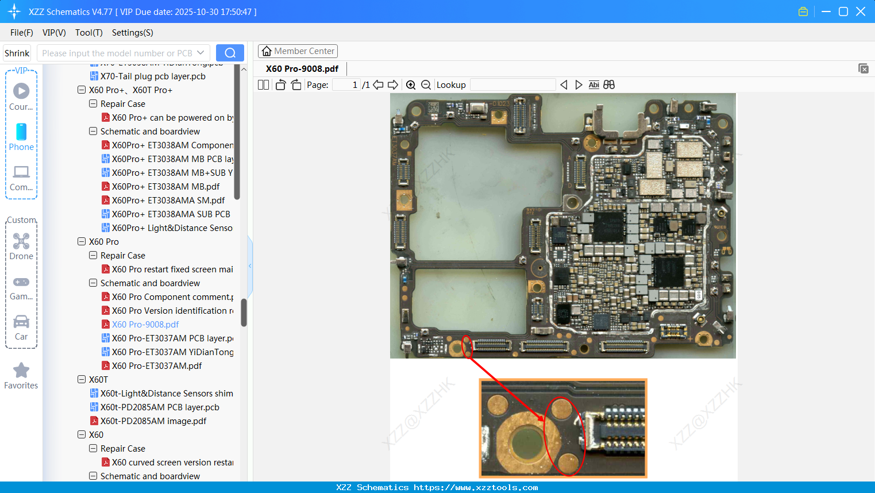Open the Settings(S) menu
Image resolution: width=875 pixels, height=493 pixels.
[132, 33]
